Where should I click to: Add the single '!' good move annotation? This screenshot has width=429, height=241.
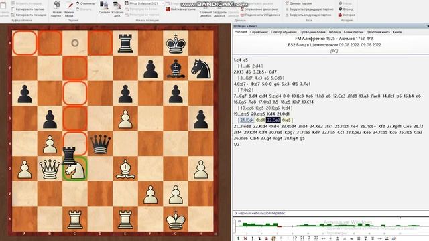pos(288,238)
